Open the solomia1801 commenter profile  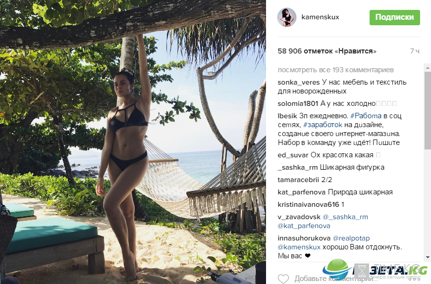(298, 103)
